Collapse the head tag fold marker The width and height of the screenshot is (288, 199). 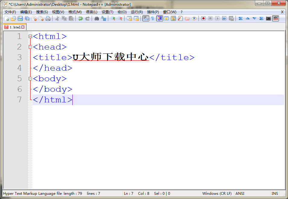tap(30, 47)
